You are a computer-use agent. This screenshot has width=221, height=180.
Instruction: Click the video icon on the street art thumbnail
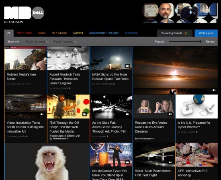pyautogui.click(x=84, y=114)
